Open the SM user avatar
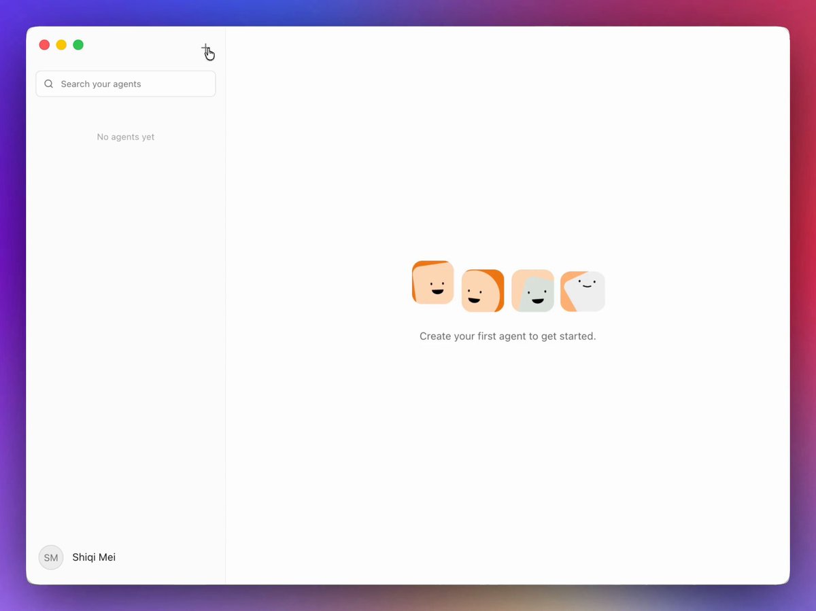Image resolution: width=816 pixels, height=611 pixels. pyautogui.click(x=51, y=557)
